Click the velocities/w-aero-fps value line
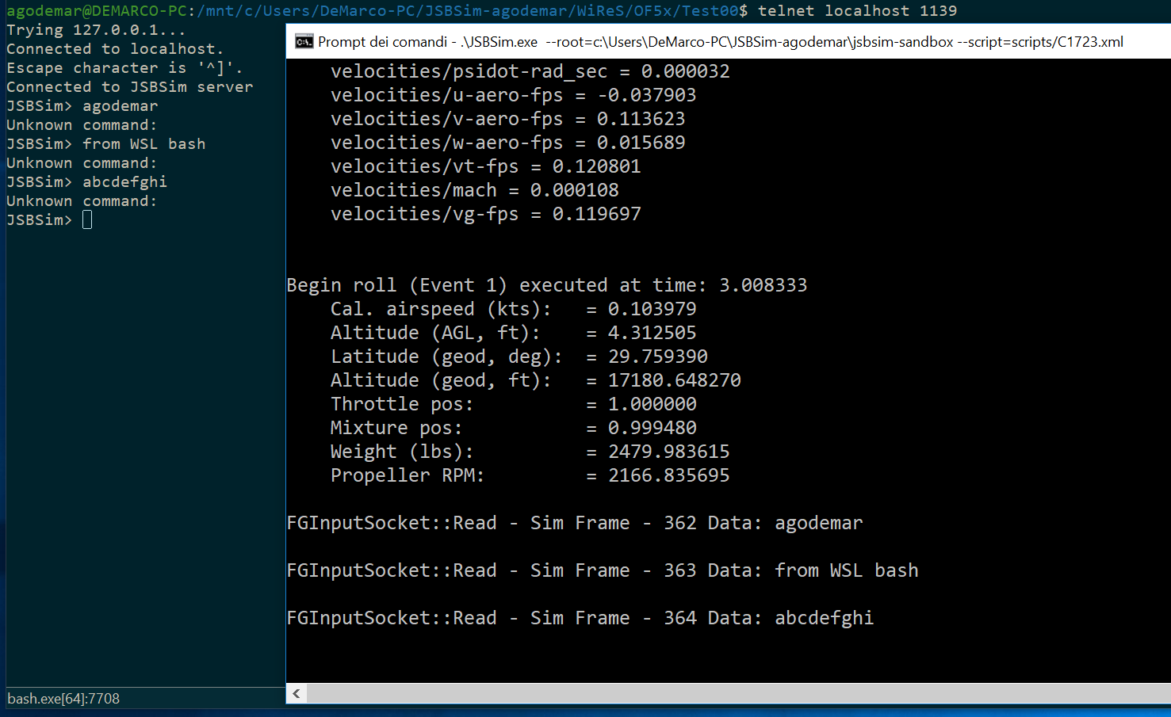Viewport: 1171px width, 717px height. click(507, 143)
